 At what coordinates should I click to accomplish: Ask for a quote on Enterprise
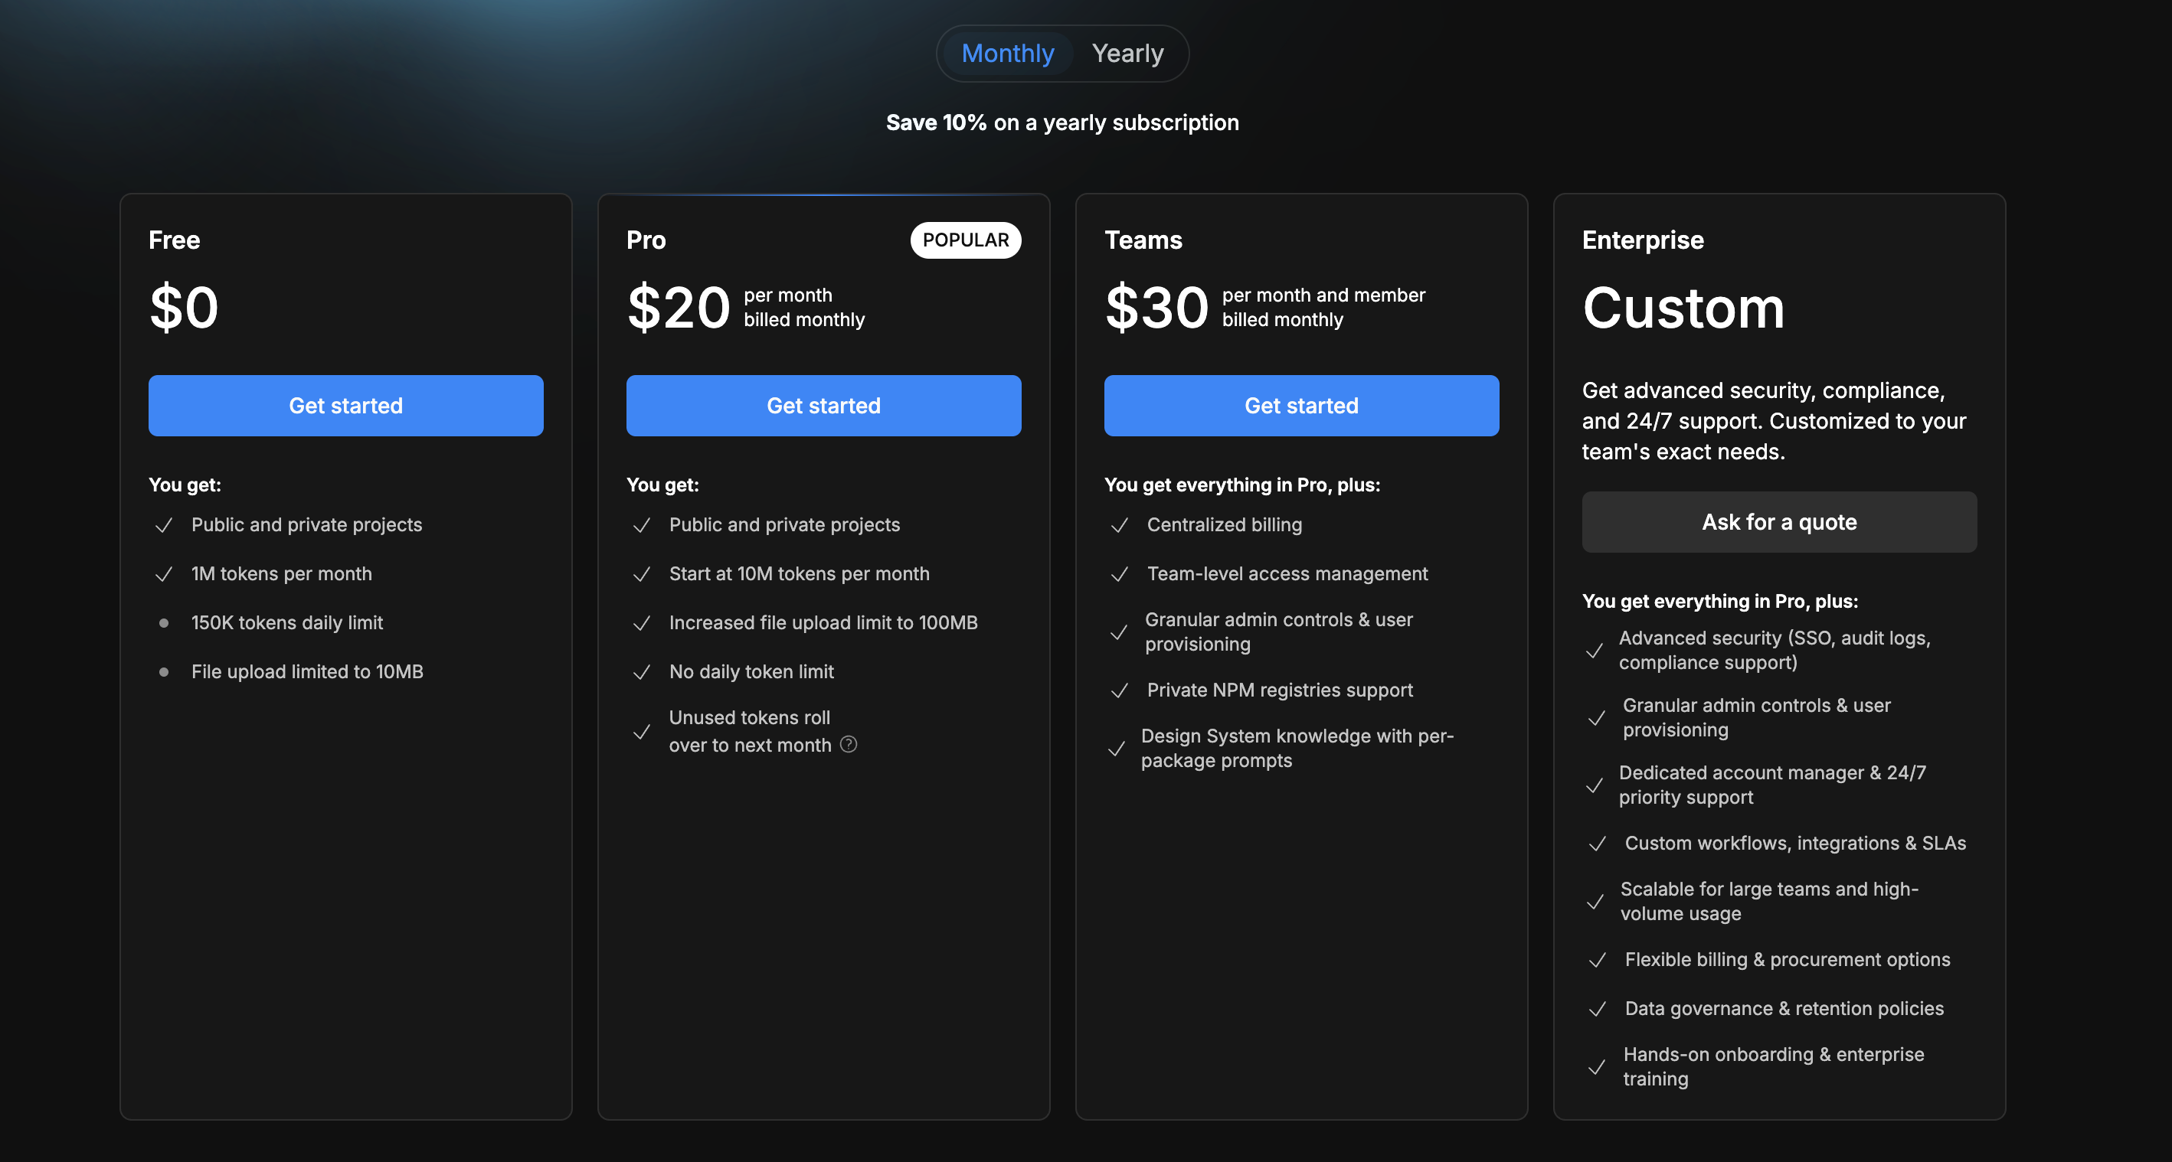tap(1779, 521)
